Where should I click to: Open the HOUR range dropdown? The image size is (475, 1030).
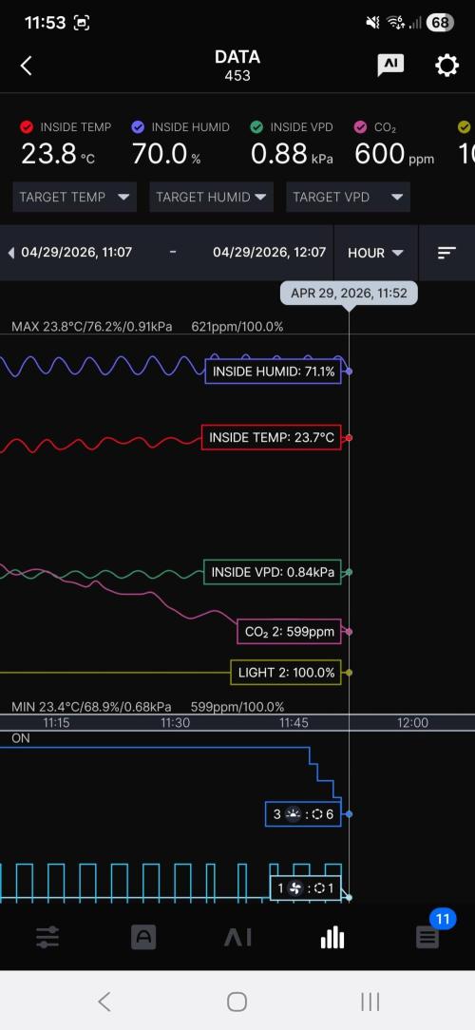tap(376, 253)
